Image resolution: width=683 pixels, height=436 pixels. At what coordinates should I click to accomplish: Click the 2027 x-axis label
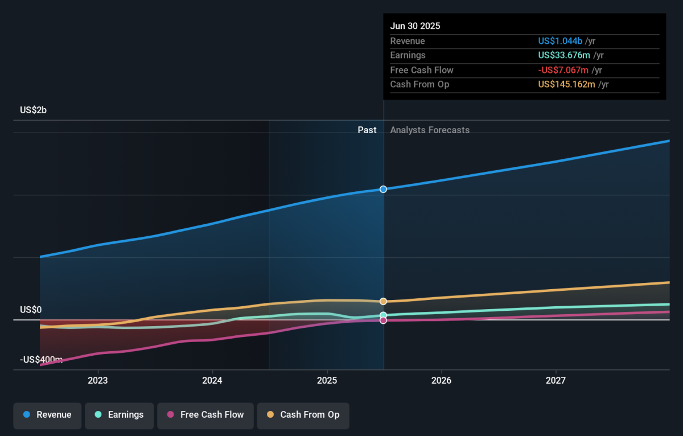pos(556,380)
